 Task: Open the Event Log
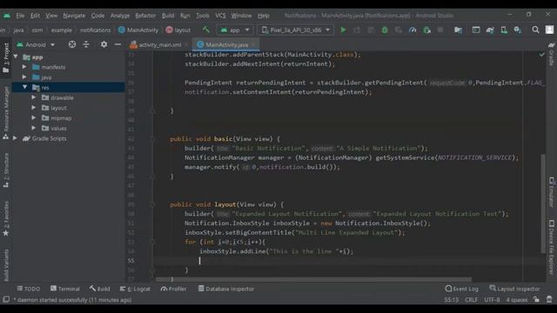pos(461,289)
